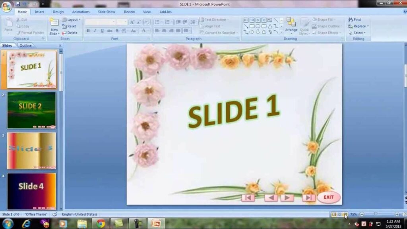Convert to SmartArt dropdown
This screenshot has height=229, width=407.
coord(218,33)
